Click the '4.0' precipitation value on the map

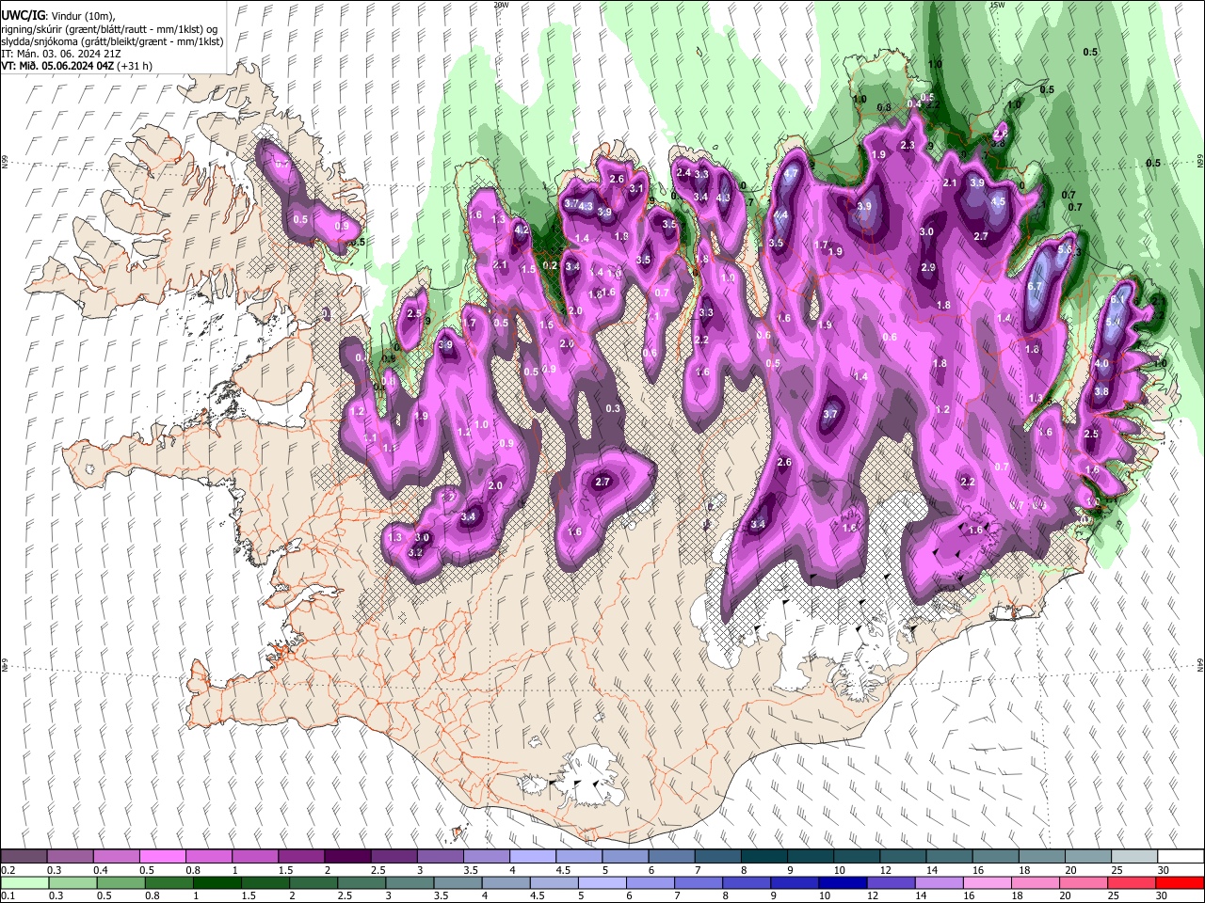pos(1101,363)
